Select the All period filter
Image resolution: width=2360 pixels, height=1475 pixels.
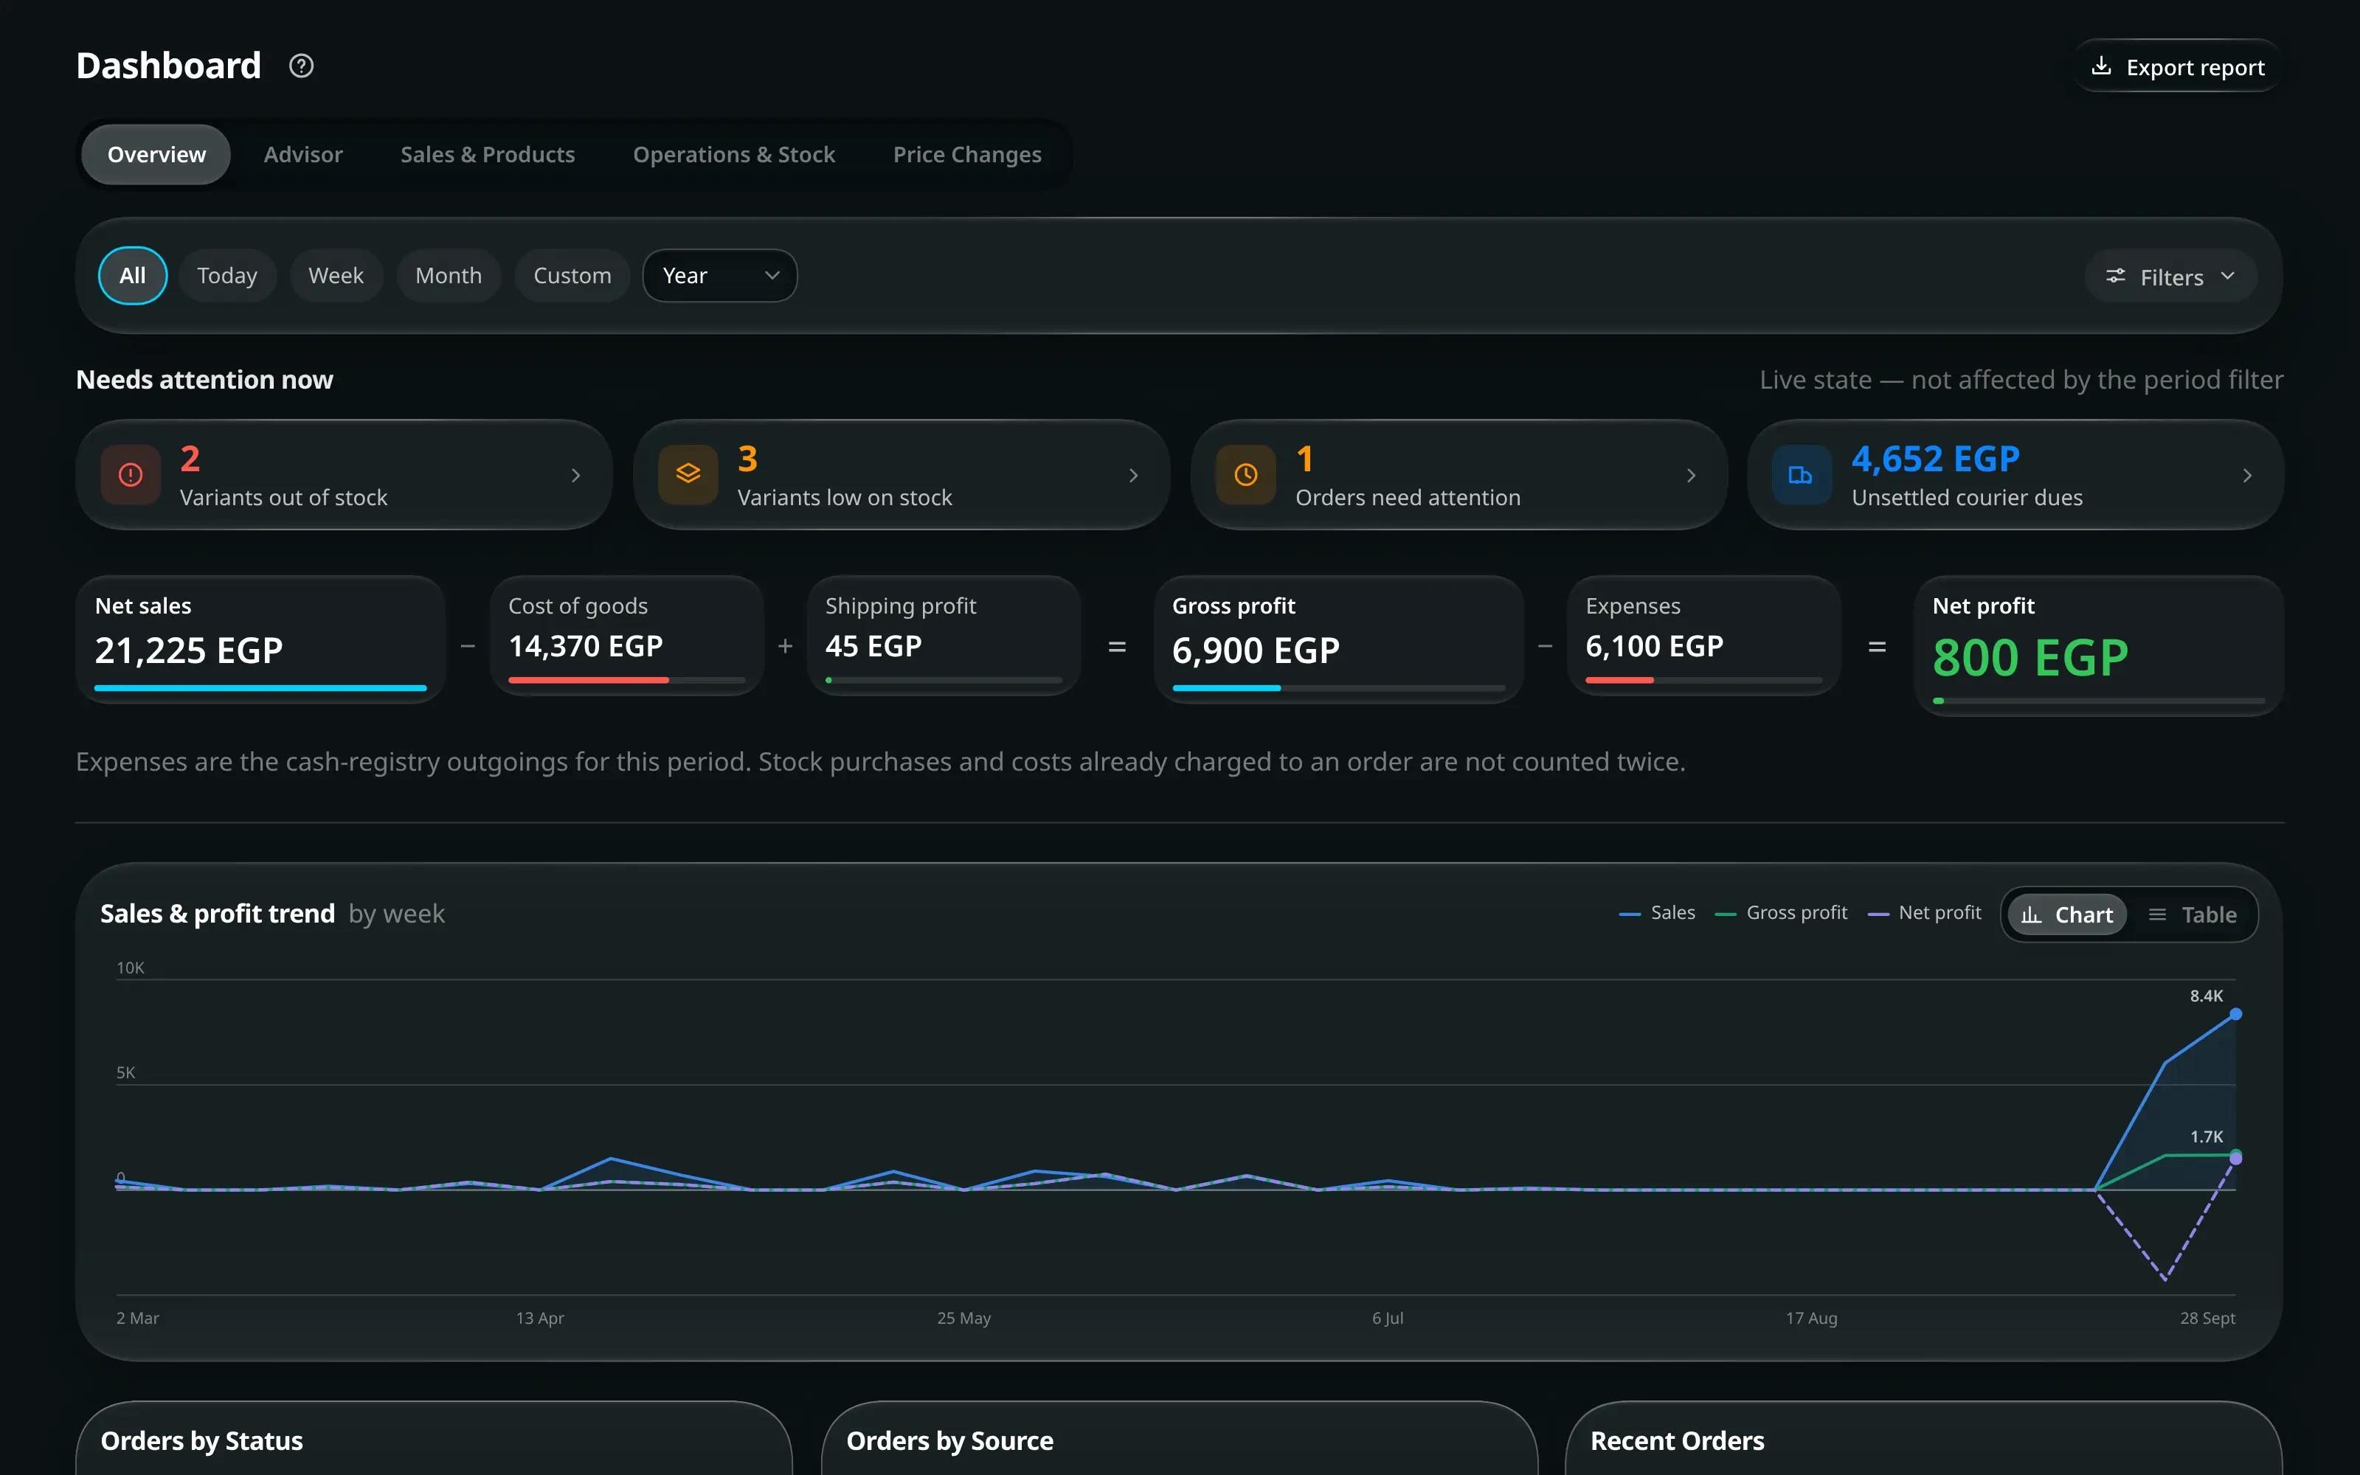[x=133, y=276]
